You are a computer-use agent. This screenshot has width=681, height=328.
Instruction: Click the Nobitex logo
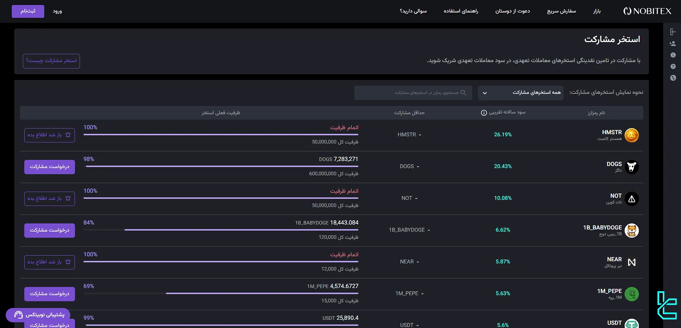(x=647, y=11)
